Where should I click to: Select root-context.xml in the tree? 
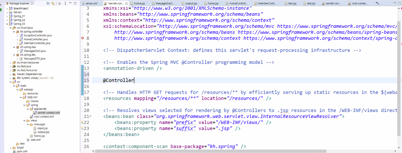[44, 116]
